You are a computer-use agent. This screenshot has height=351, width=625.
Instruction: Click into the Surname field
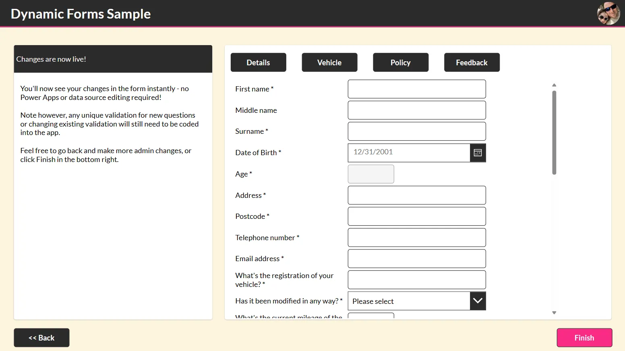417,131
